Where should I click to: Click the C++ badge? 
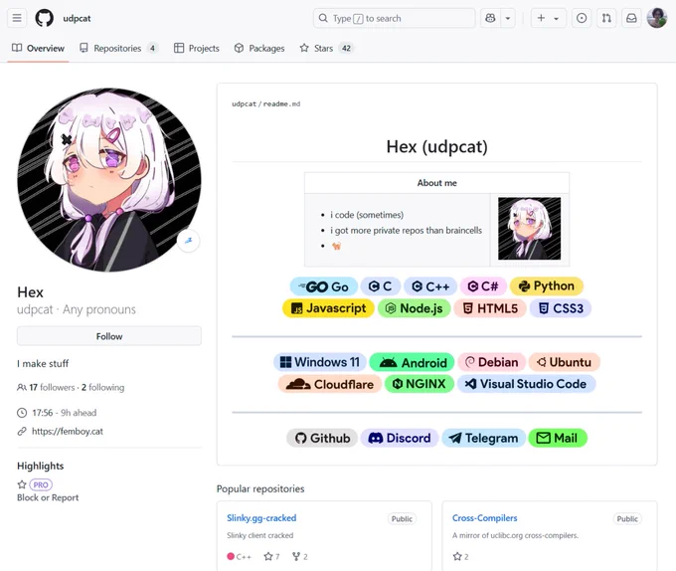point(430,286)
